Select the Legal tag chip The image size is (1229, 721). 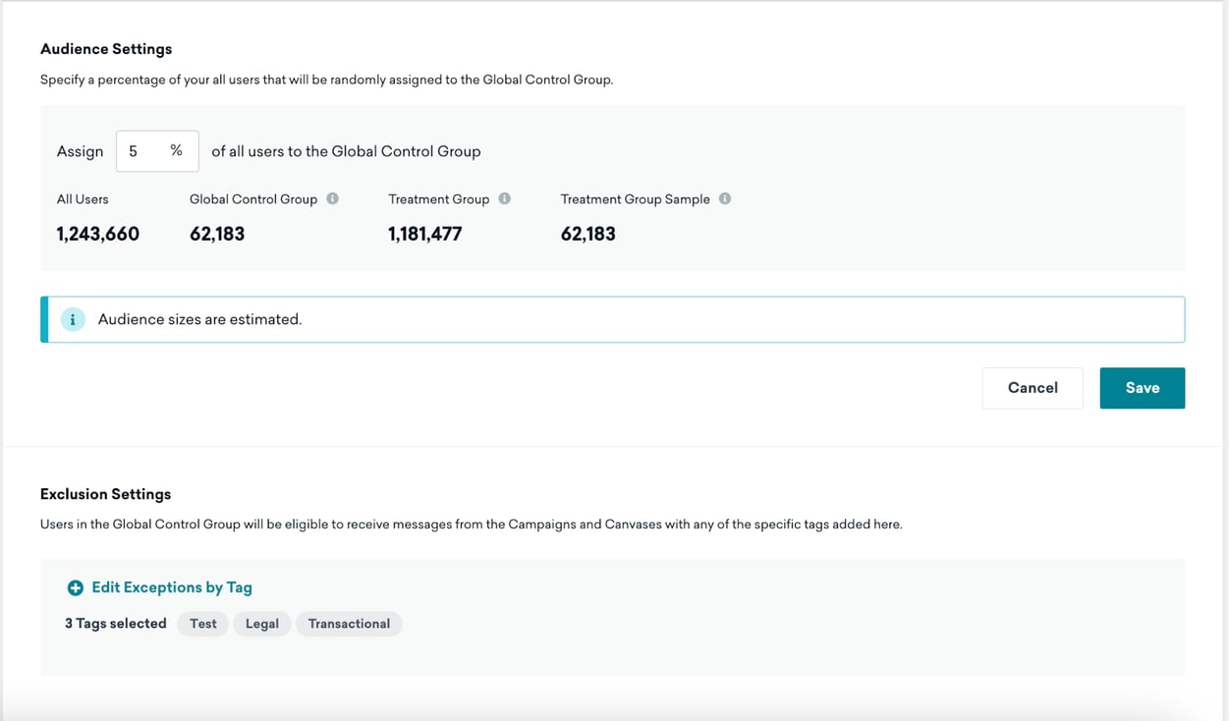point(262,624)
